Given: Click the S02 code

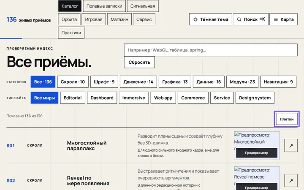Looking at the screenshot, I should [x=11, y=181].
